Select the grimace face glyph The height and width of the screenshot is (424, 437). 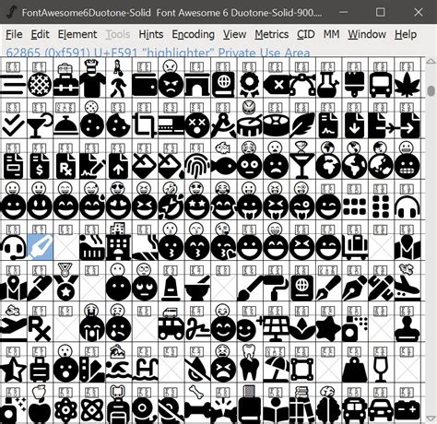click(x=407, y=166)
